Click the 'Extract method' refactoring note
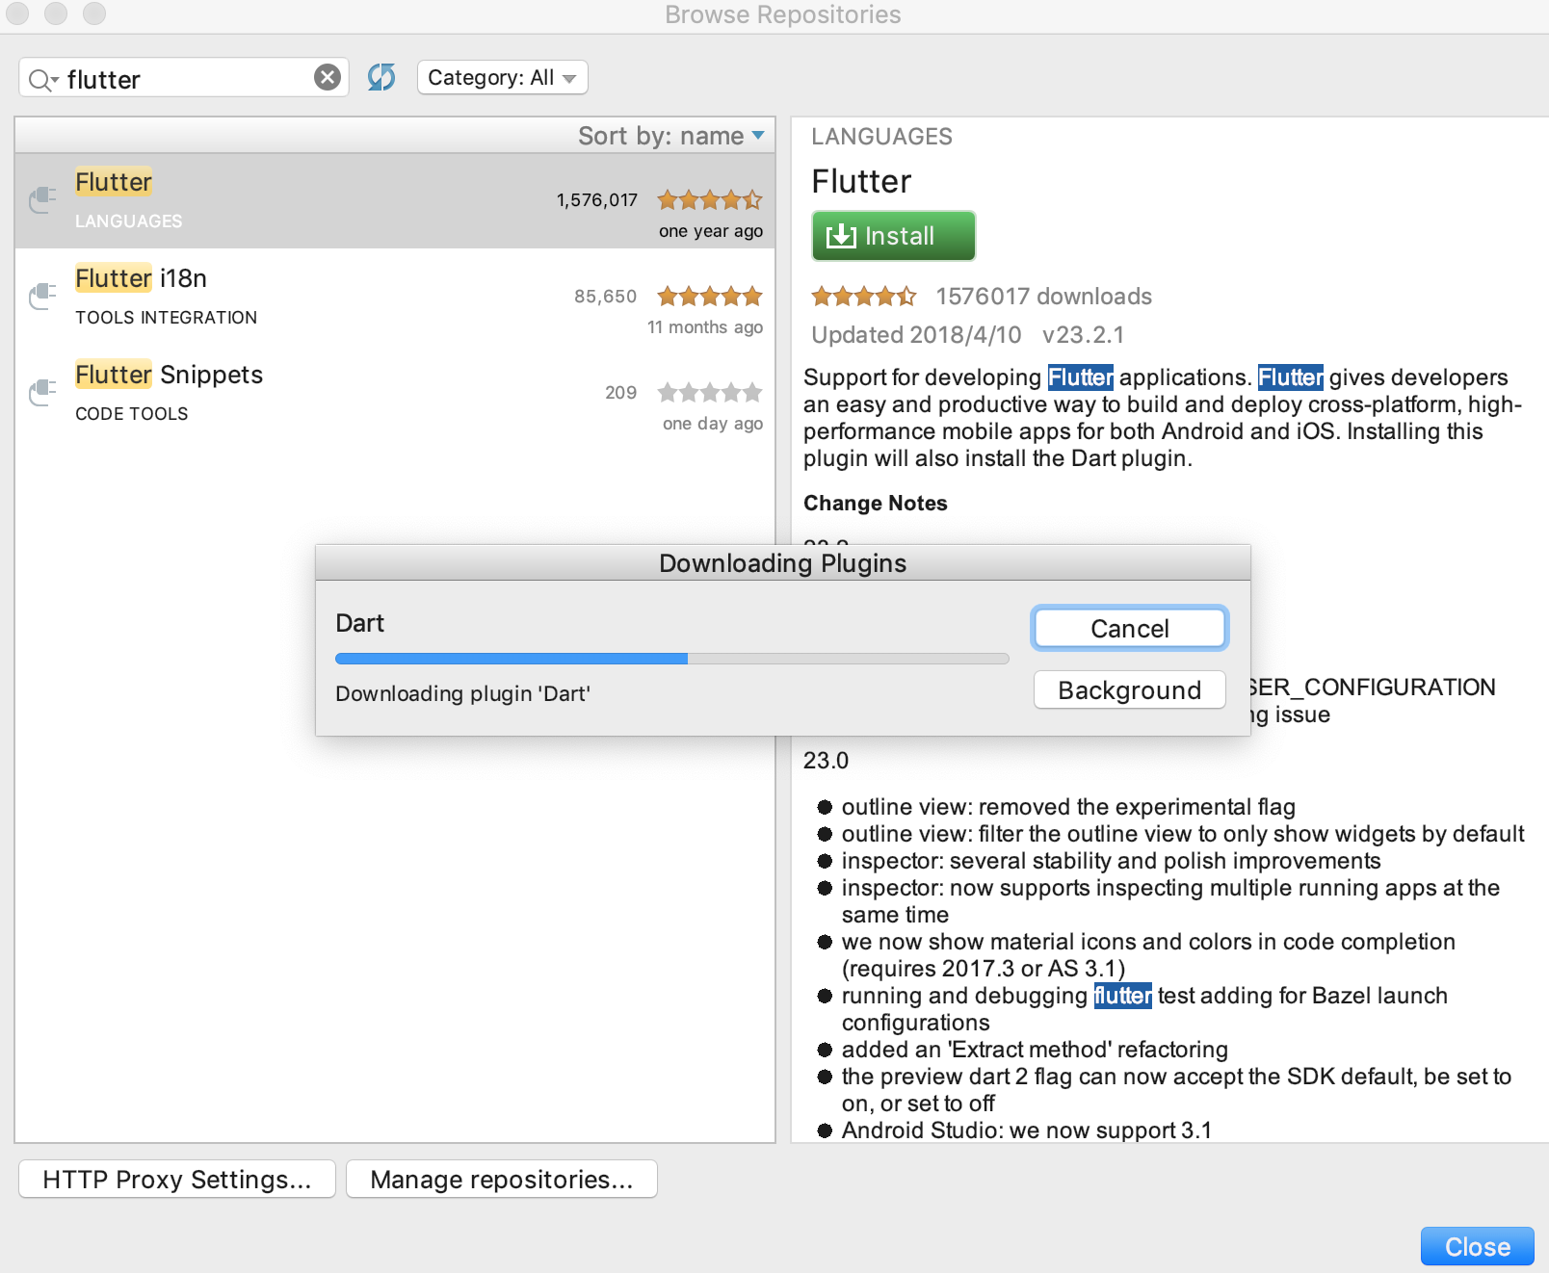 1035,1050
